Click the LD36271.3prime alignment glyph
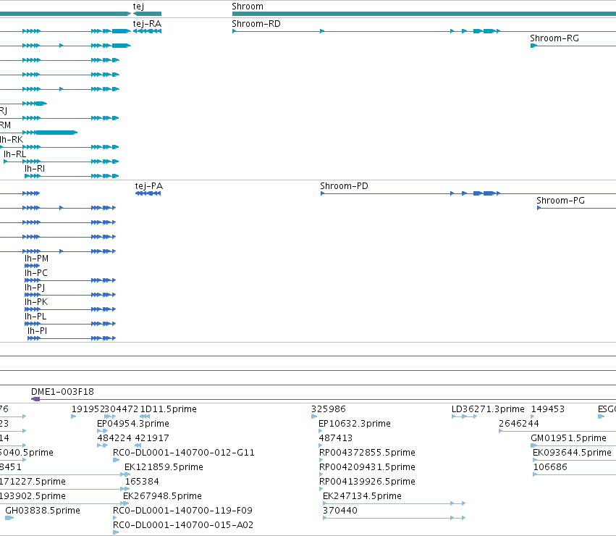Image resolution: width=616 pixels, height=536 pixels. pyautogui.click(x=465, y=416)
